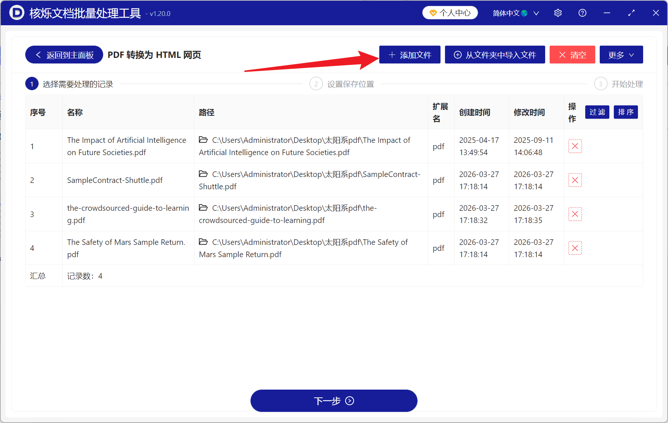Screen dimensions: 668x423
Task: Click the 添加文件 button
Action: coord(409,55)
